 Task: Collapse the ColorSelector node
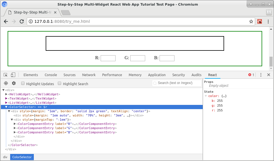(6, 107)
